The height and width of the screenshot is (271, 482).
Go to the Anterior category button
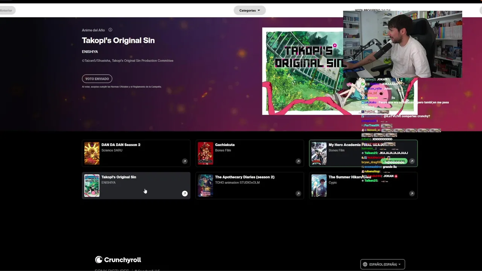click(x=6, y=11)
